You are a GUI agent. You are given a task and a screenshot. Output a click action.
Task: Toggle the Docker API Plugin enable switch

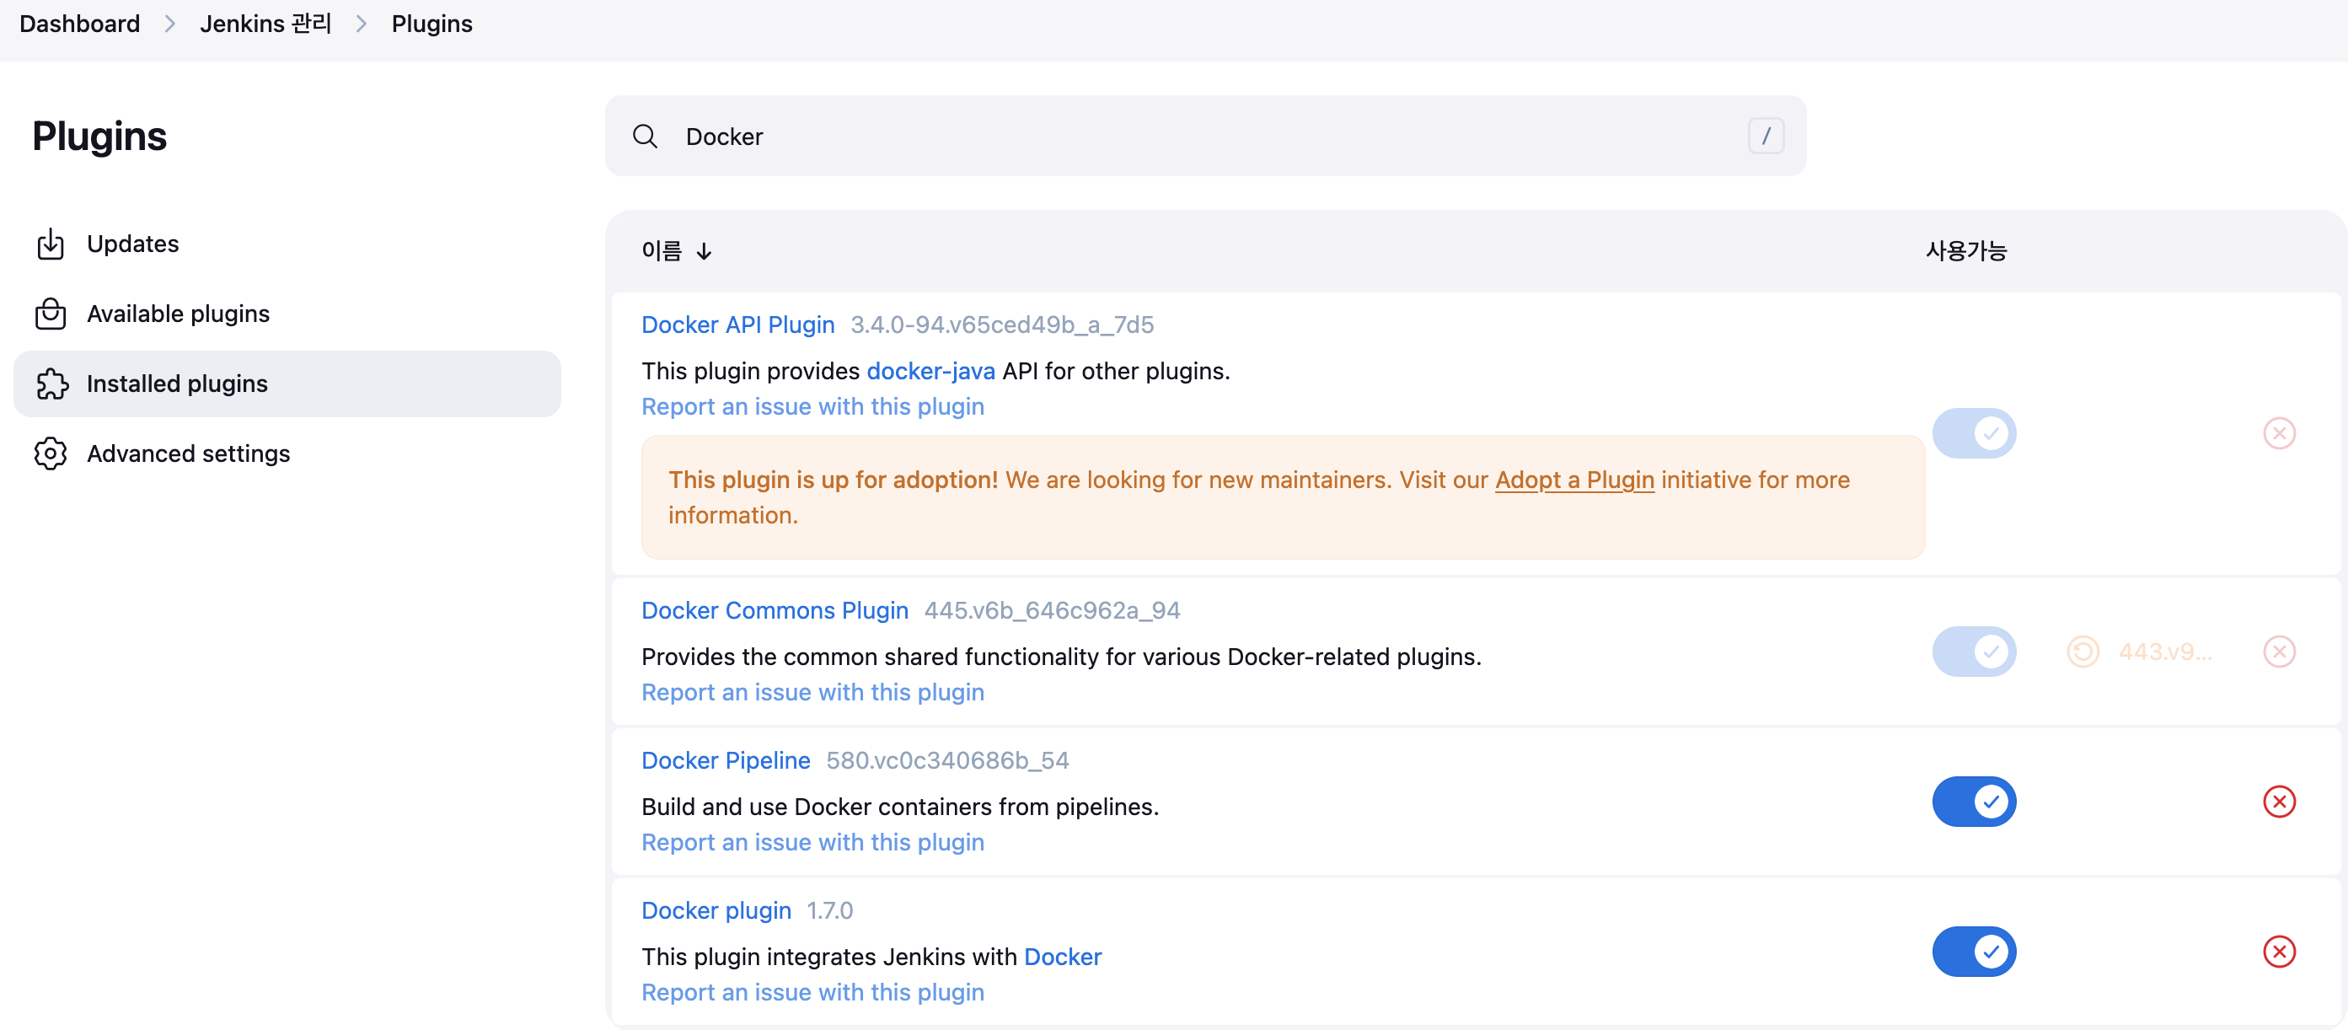pos(1973,433)
